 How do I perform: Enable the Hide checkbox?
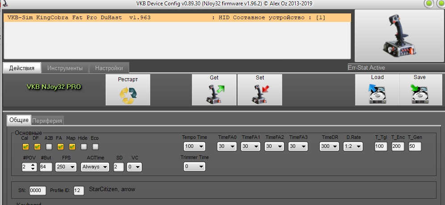(84, 146)
